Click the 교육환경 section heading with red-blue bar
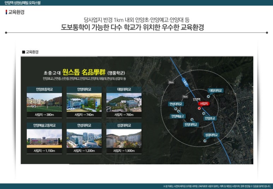Screen dimensions: 273x189 tap(15, 12)
